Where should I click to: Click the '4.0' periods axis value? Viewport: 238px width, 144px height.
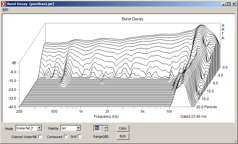220,75
